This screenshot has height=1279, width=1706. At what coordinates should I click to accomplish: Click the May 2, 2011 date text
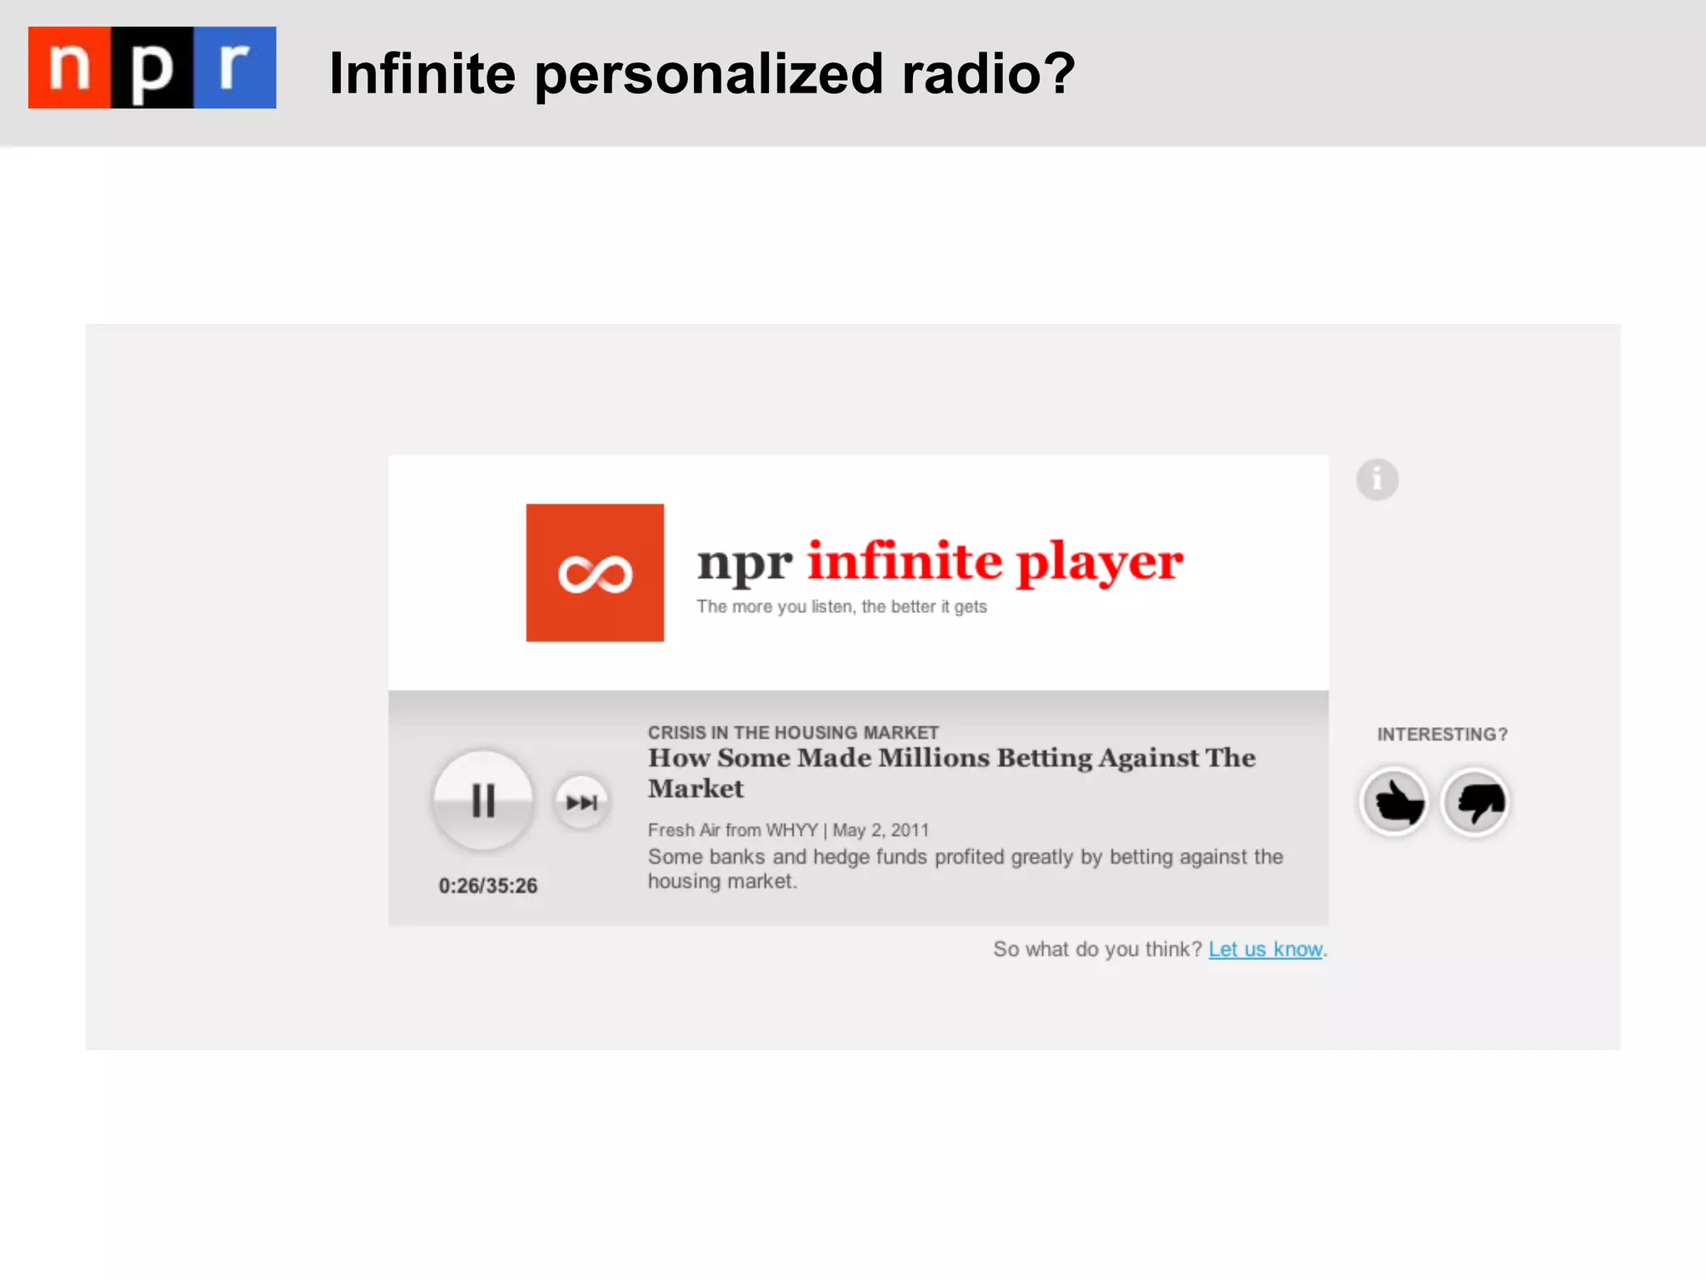880,830
